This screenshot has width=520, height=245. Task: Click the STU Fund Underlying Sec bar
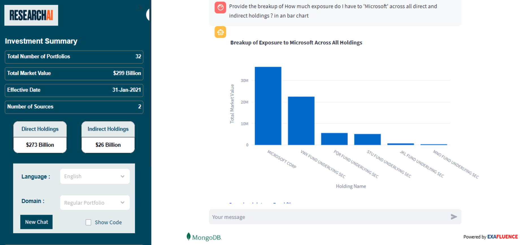[x=367, y=139]
